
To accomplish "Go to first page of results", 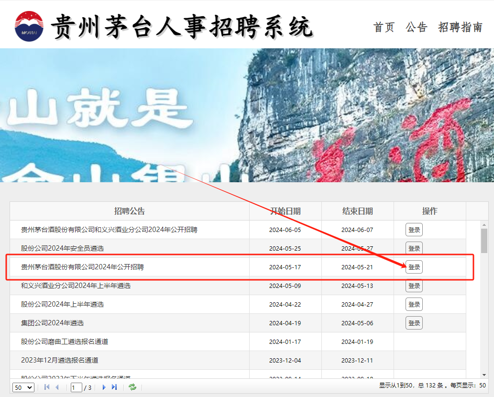I will pyautogui.click(x=47, y=387).
